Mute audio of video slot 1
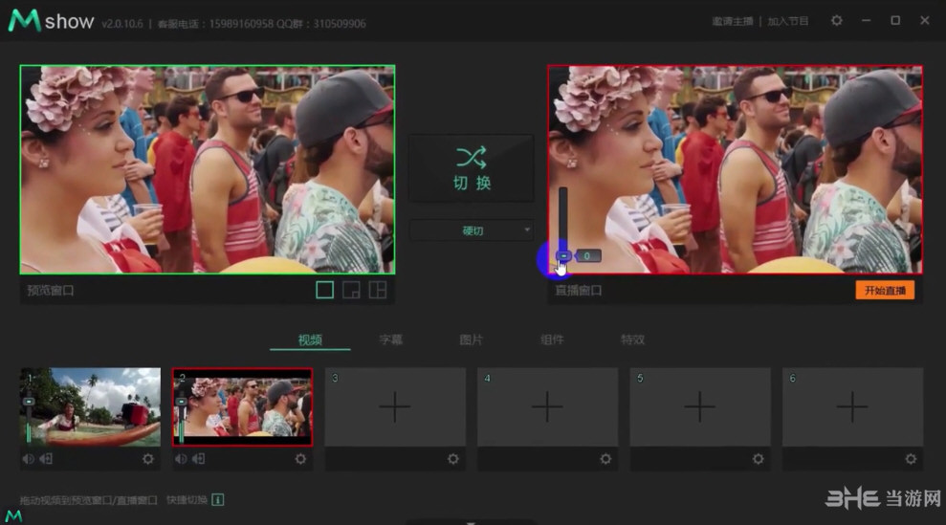 (x=28, y=459)
